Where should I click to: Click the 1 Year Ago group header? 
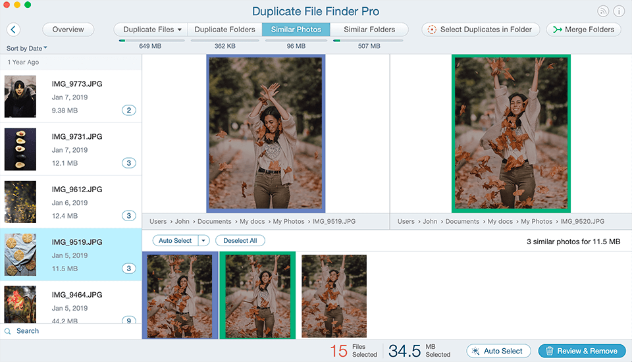coord(71,62)
